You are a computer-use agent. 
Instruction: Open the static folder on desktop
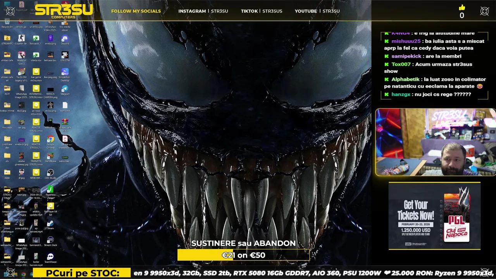7,174
